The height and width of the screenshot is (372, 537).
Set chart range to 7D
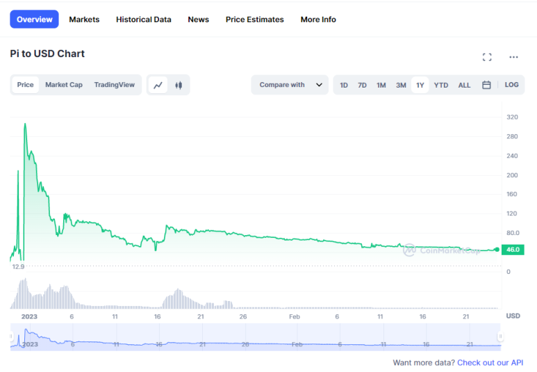[362, 85]
